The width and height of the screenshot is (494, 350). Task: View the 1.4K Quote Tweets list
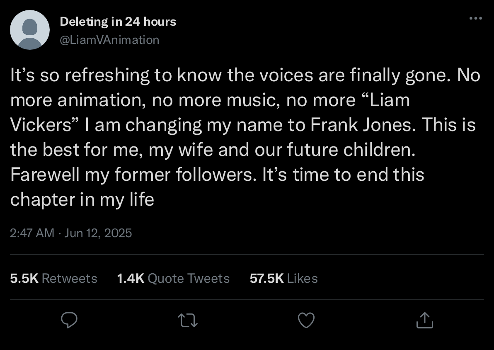173,278
